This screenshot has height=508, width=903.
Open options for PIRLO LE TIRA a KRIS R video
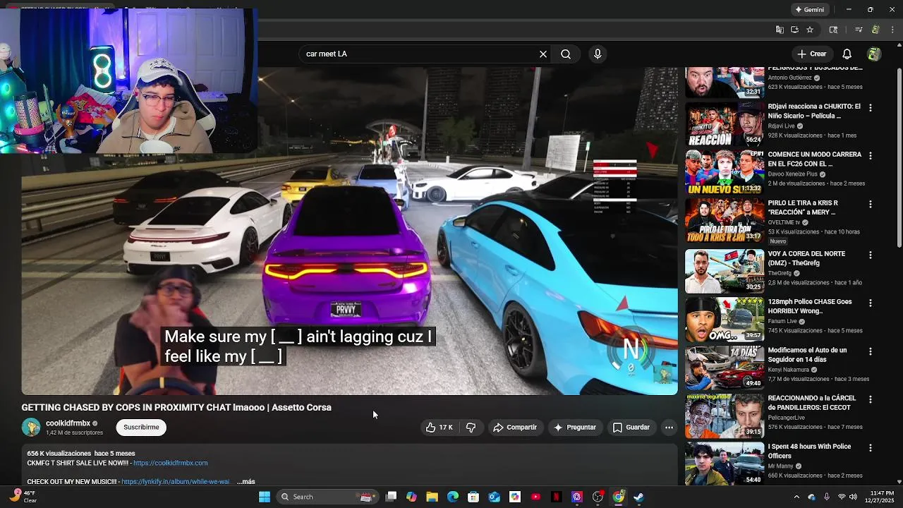871,205
